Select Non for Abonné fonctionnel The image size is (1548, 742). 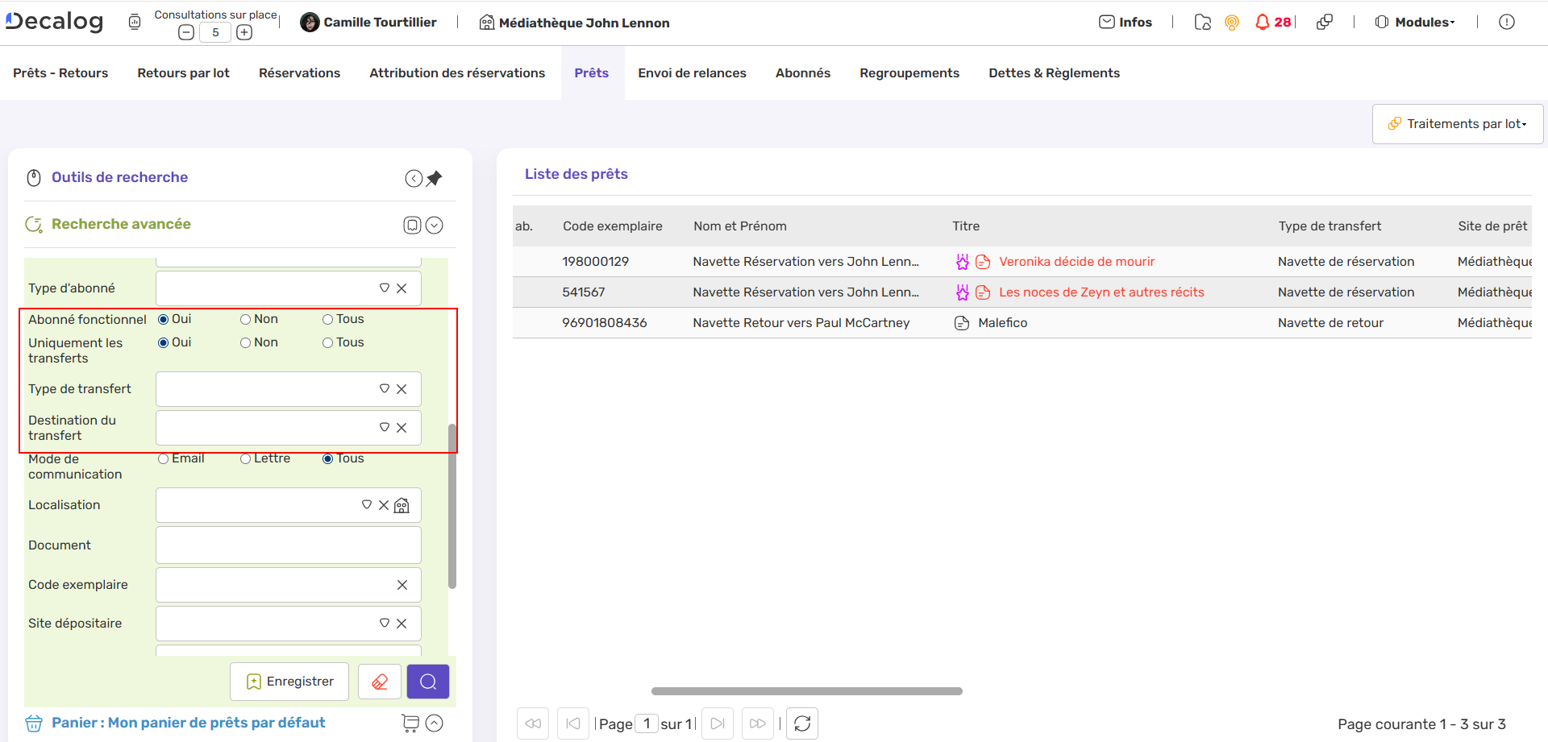(x=246, y=320)
